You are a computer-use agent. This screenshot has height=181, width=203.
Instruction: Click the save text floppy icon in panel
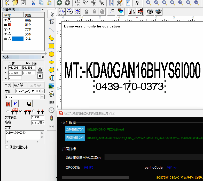pyautogui.click(x=29, y=104)
